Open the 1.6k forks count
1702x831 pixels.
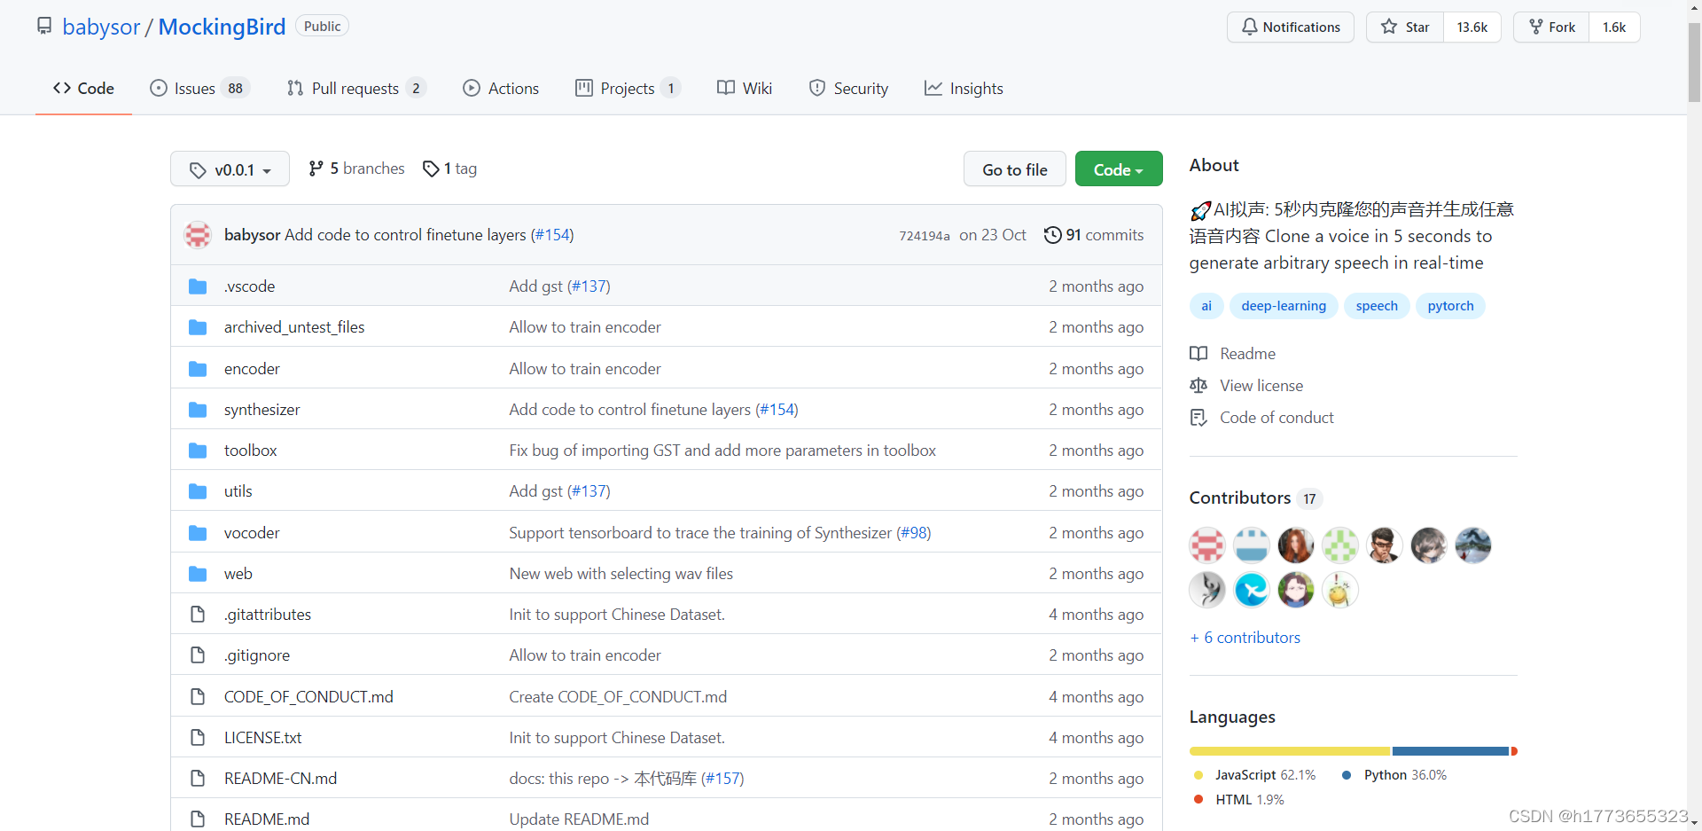pyautogui.click(x=1614, y=27)
